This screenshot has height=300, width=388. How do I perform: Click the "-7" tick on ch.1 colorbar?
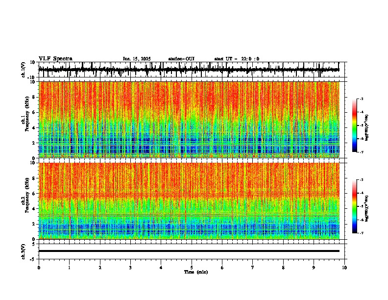tap(361, 152)
